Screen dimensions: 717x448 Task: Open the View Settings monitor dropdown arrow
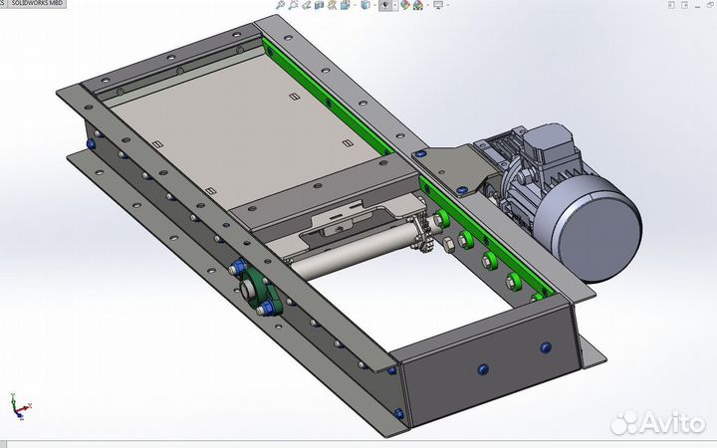point(449,5)
